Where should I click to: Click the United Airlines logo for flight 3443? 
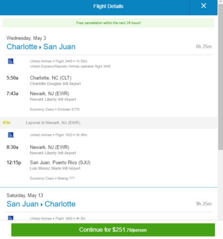click(x=11, y=61)
